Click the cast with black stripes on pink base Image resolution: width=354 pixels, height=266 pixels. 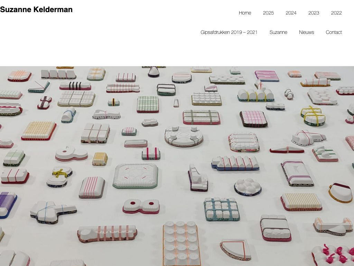click(75, 86)
